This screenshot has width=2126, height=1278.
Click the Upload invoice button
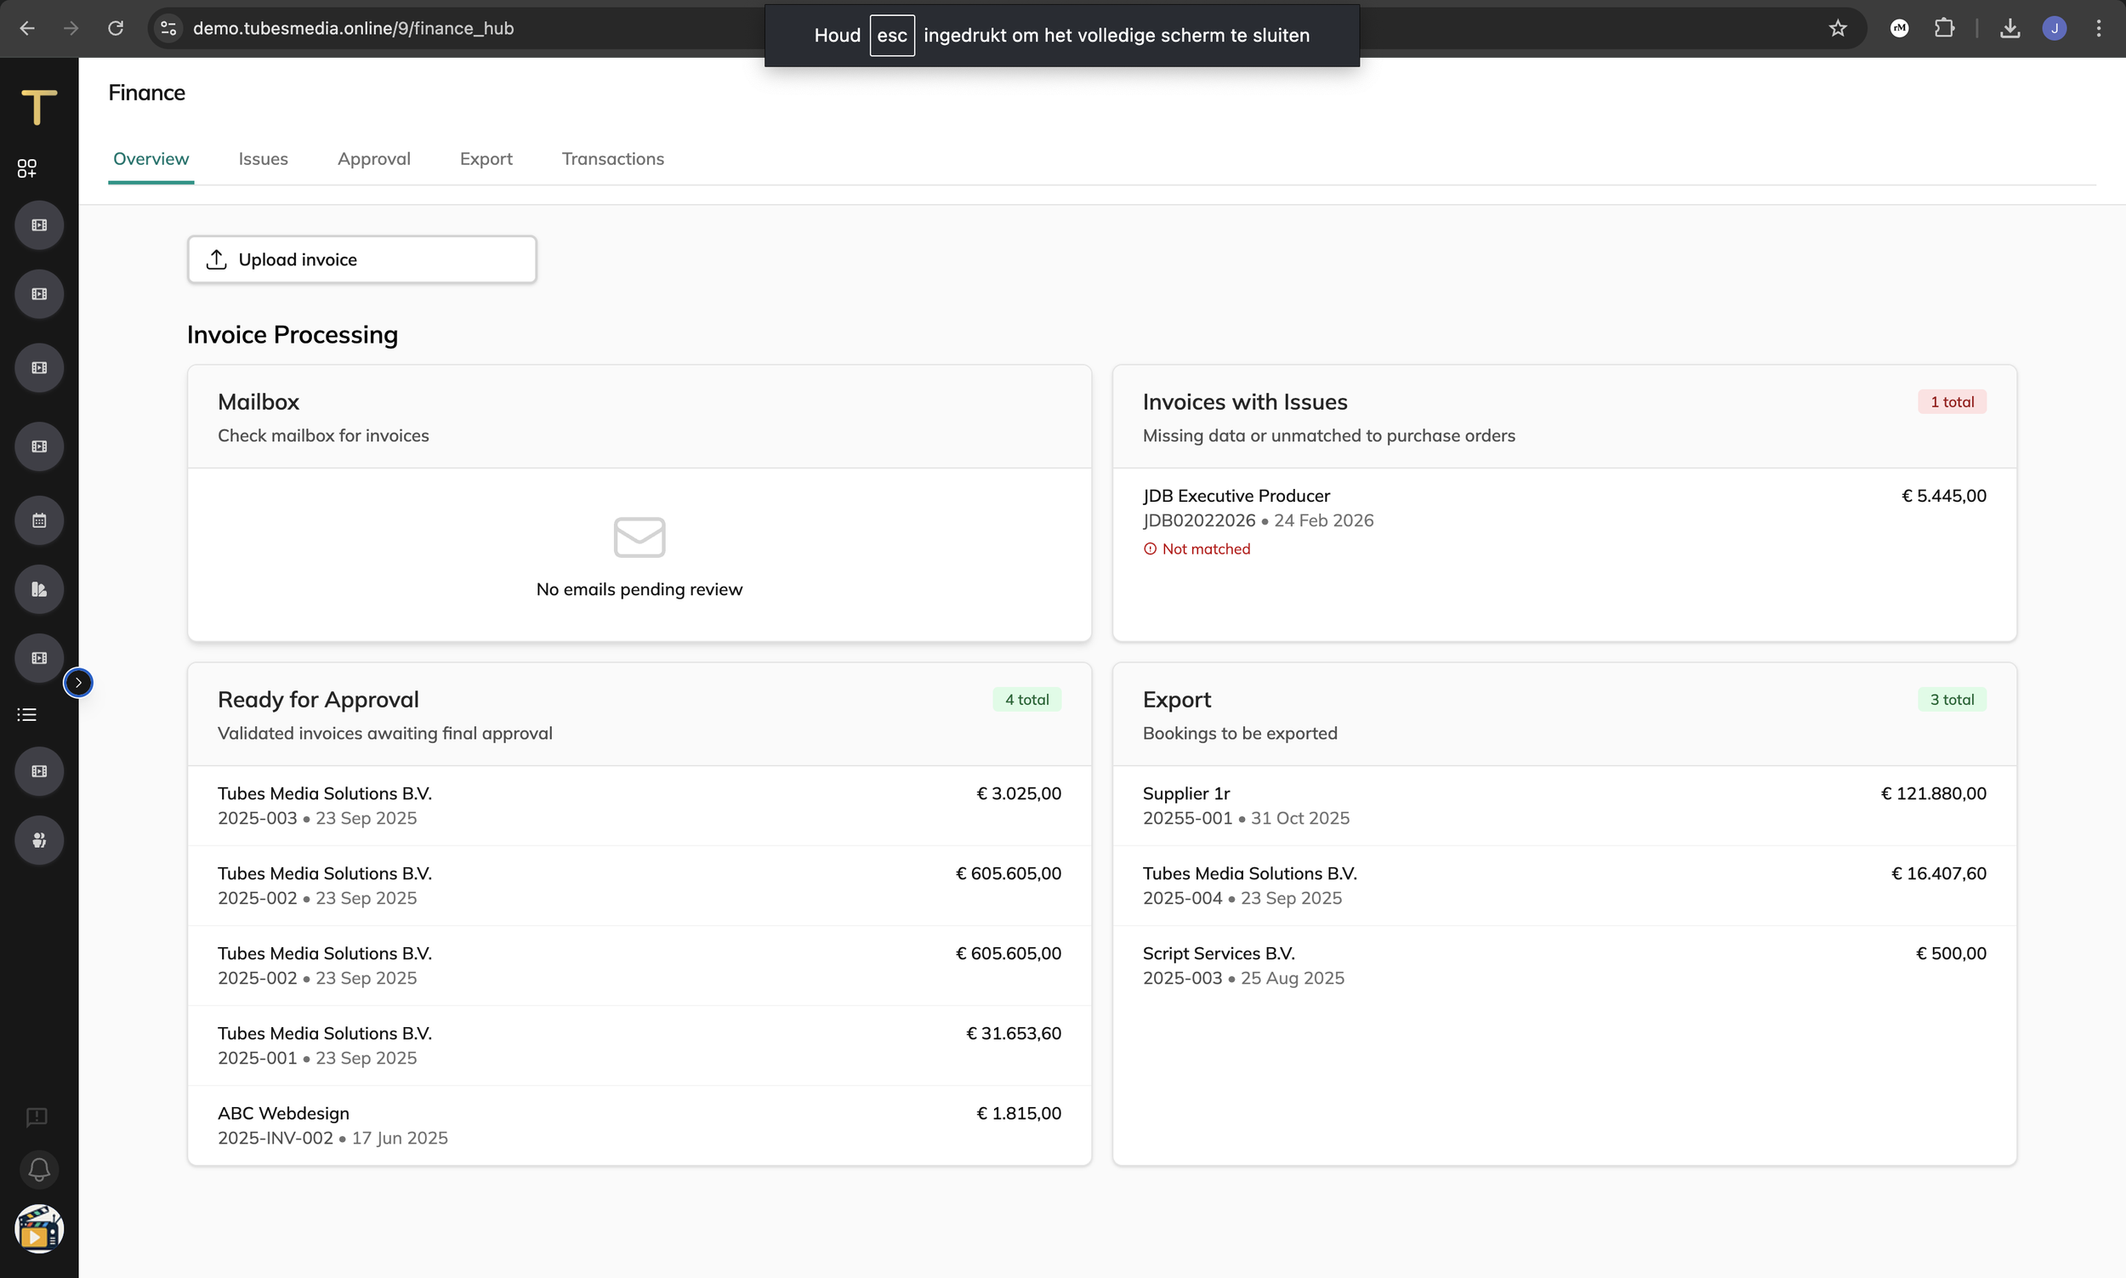361,259
